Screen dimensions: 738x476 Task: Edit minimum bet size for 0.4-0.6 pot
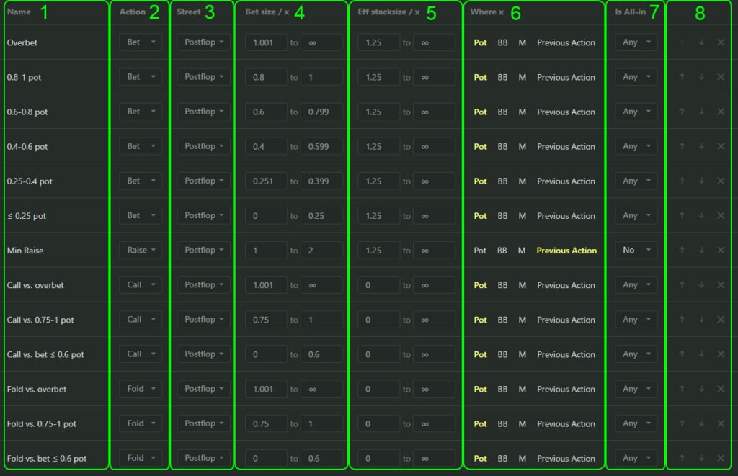coord(266,146)
